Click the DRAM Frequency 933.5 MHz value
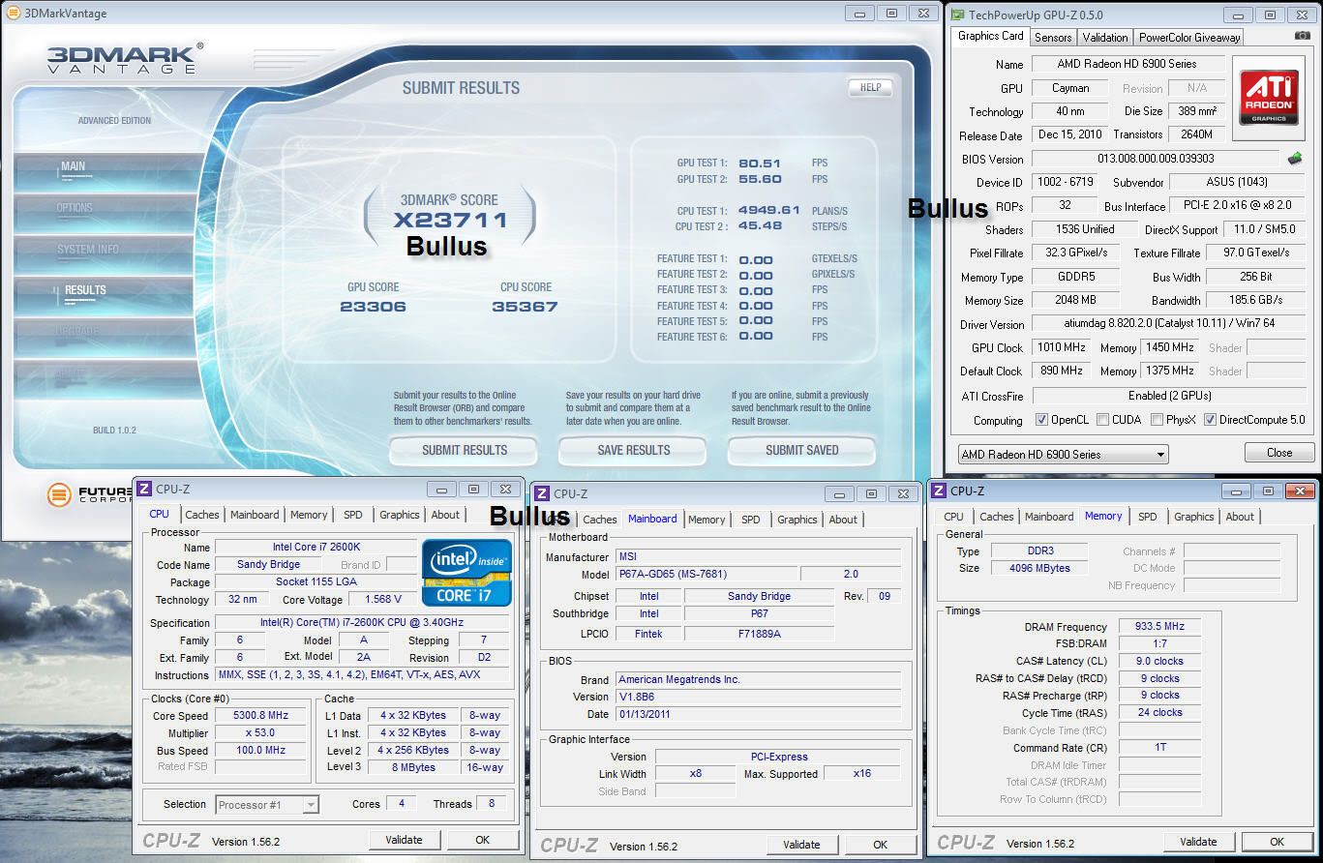Image resolution: width=1323 pixels, height=863 pixels. [x=1159, y=627]
